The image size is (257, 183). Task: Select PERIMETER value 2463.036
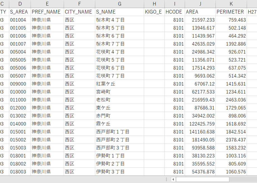(231, 100)
